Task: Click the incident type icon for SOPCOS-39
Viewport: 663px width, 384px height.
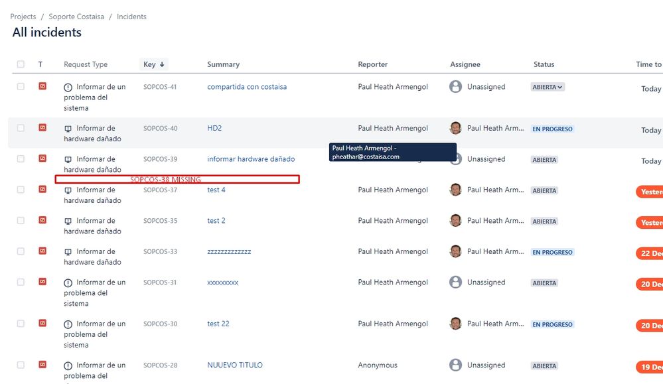Action: tap(42, 159)
